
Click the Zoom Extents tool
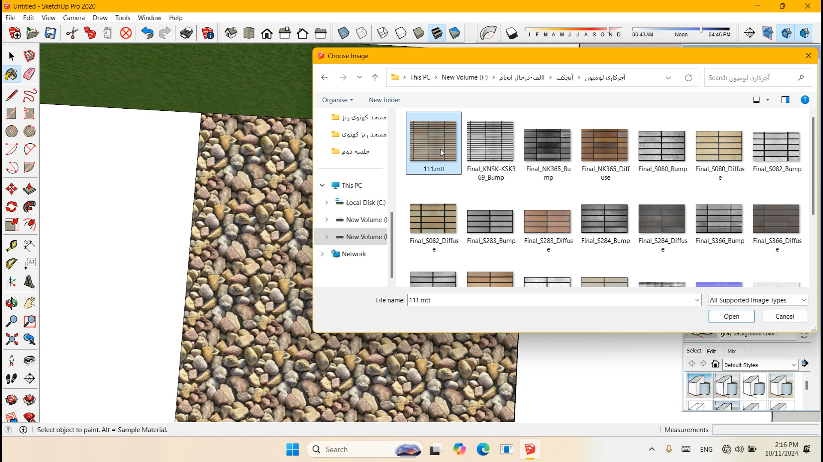pos(12,339)
